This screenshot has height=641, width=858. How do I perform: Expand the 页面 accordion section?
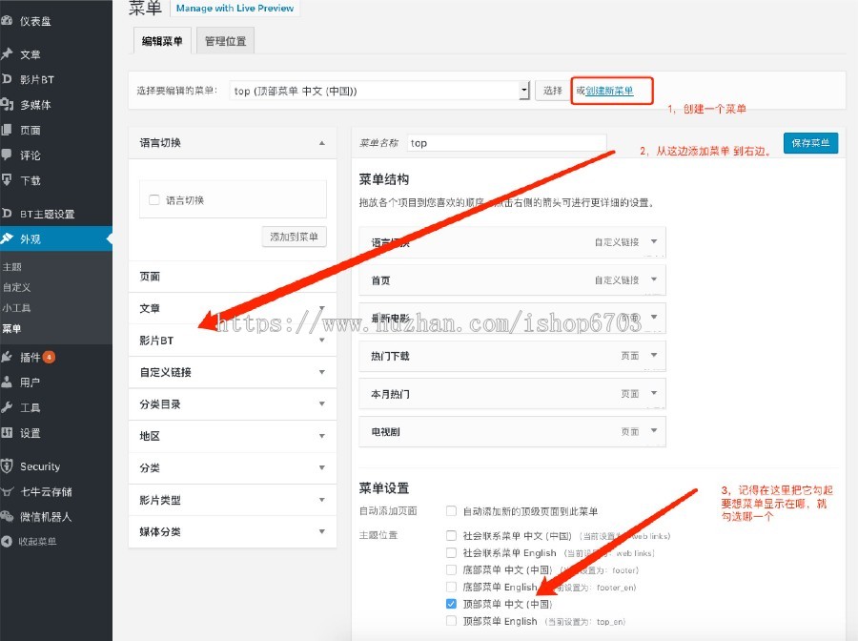pos(232,277)
